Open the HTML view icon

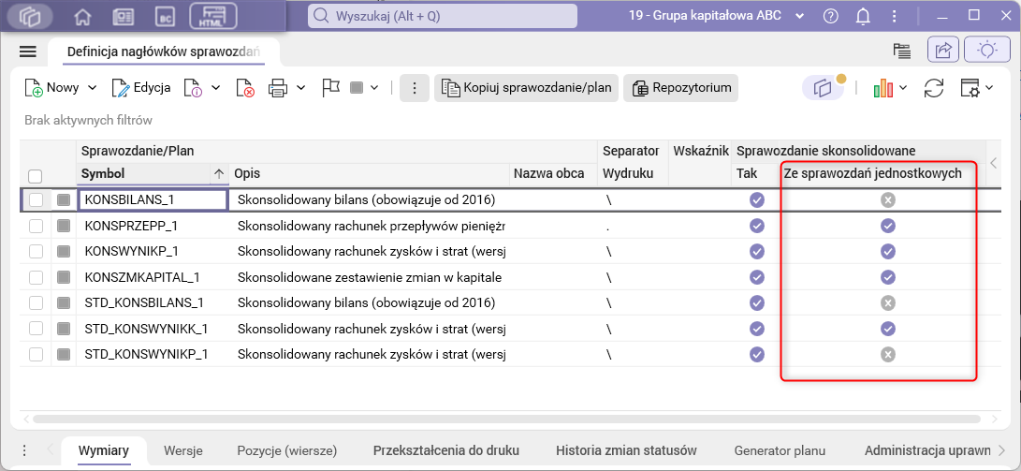[213, 16]
